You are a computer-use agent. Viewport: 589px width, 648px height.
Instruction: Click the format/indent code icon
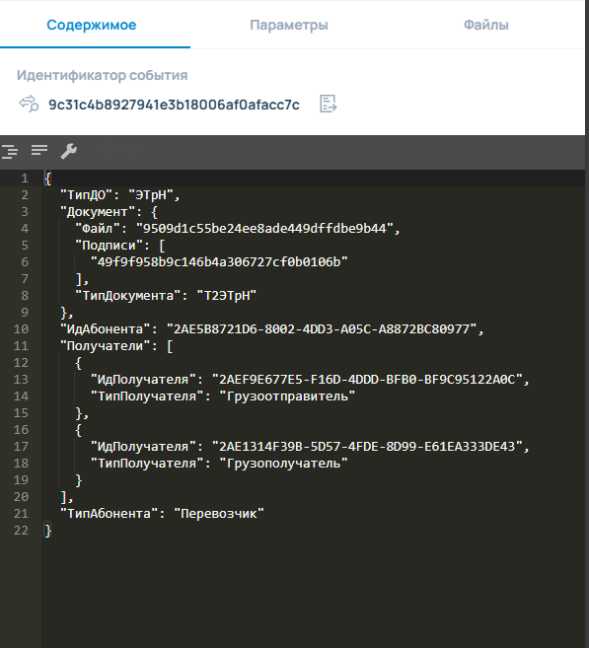tap(10, 151)
